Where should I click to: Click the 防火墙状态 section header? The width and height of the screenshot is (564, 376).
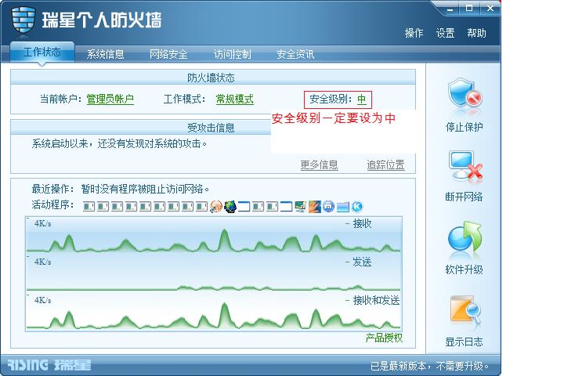[x=213, y=78]
